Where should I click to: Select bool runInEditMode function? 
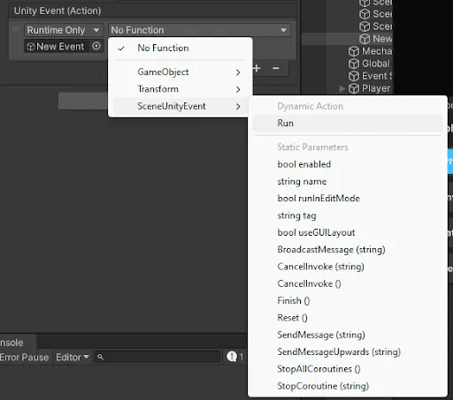[348, 199]
